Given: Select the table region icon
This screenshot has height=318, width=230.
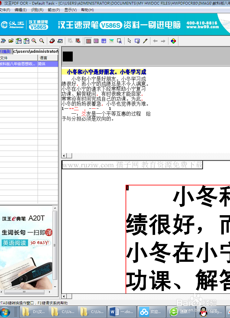Looking at the screenshot, I should 104,41.
